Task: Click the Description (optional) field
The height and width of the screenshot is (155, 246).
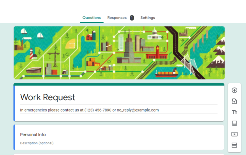Action: (37, 143)
